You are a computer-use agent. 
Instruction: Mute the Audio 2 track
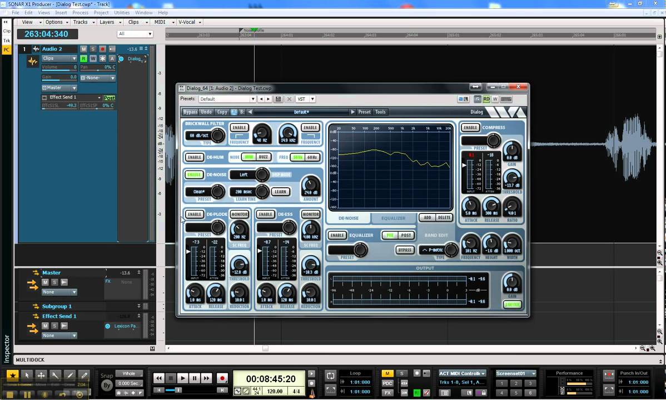coord(84,49)
